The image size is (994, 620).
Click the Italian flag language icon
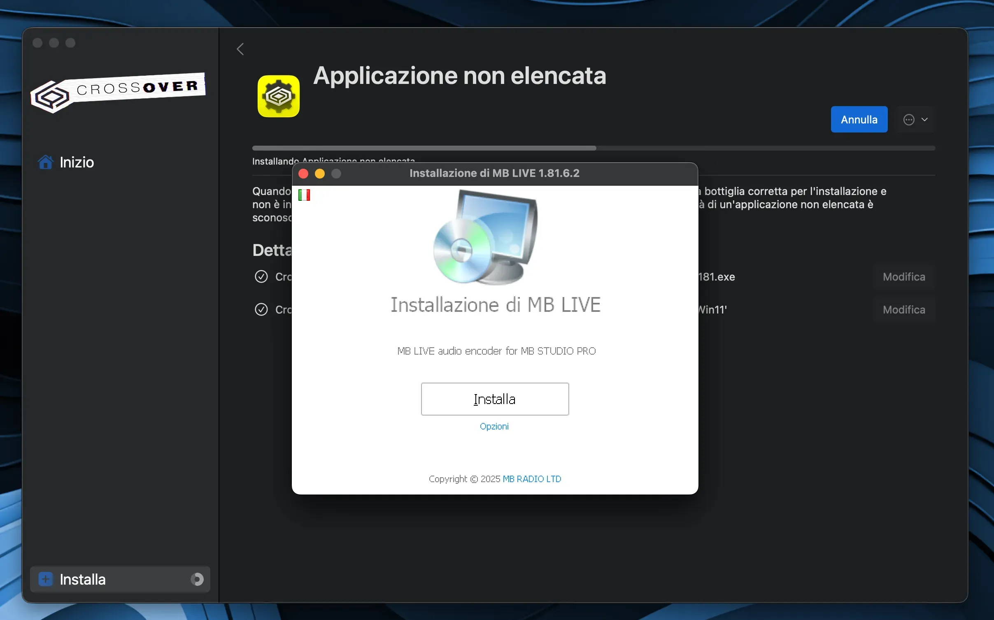304,195
